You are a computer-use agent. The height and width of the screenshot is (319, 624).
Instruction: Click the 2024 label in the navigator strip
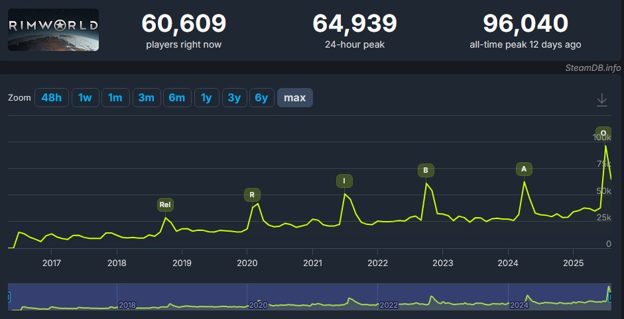(x=519, y=306)
